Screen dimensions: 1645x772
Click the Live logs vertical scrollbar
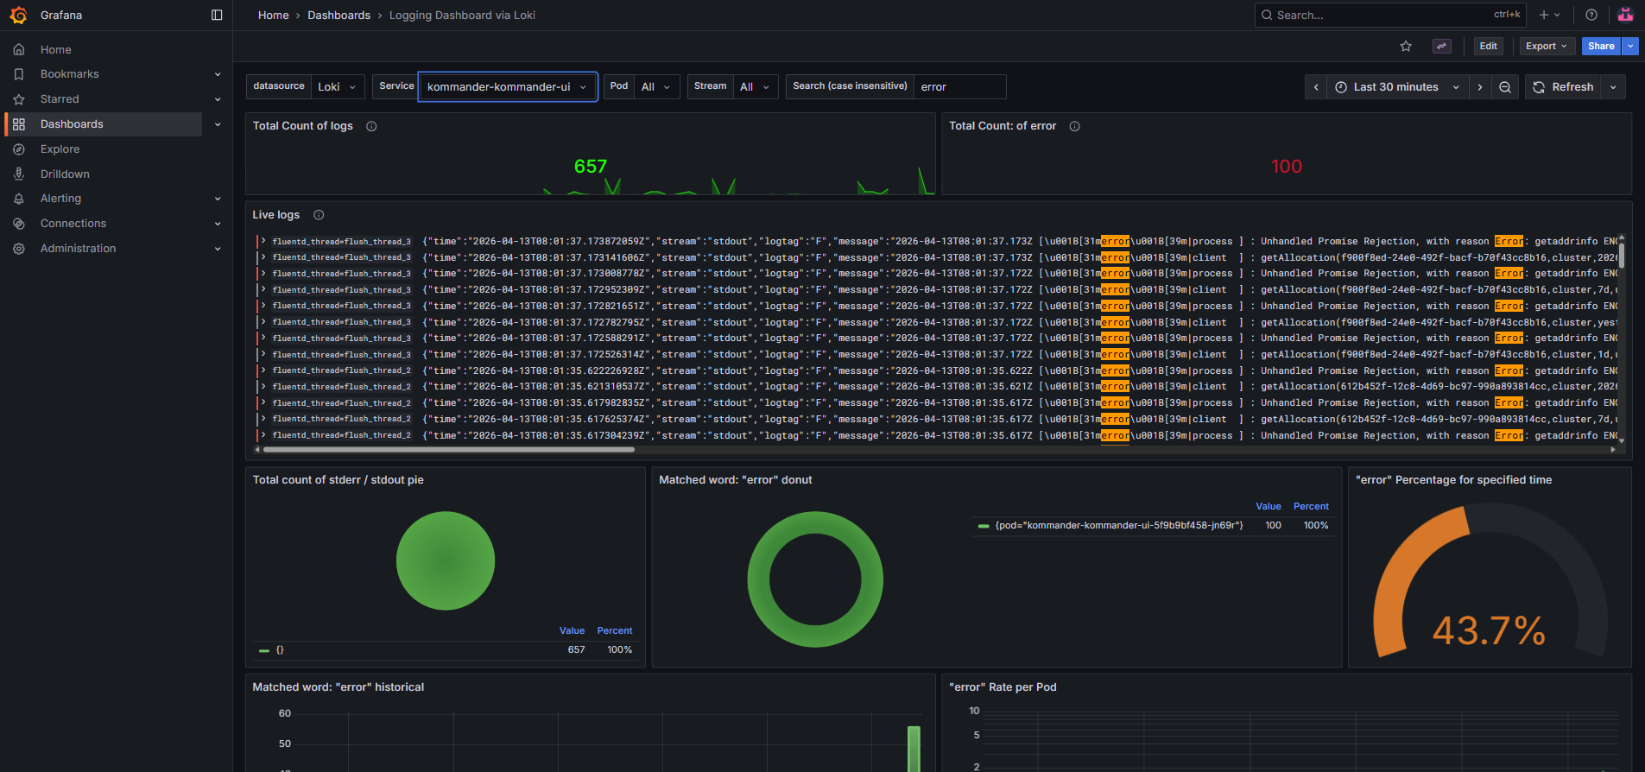1622,255
